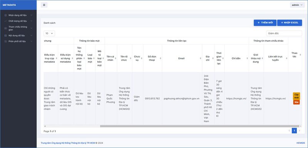The height and width of the screenshot is (148, 308).
Task: Focus the search field containing Giám đốc
Action: pyautogui.click(x=284, y=33)
